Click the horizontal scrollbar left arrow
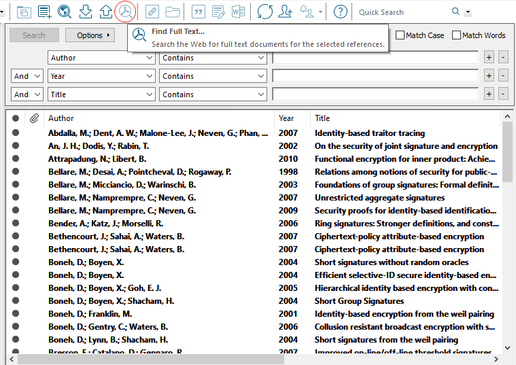Screen dimensions: 516x365 (12, 359)
